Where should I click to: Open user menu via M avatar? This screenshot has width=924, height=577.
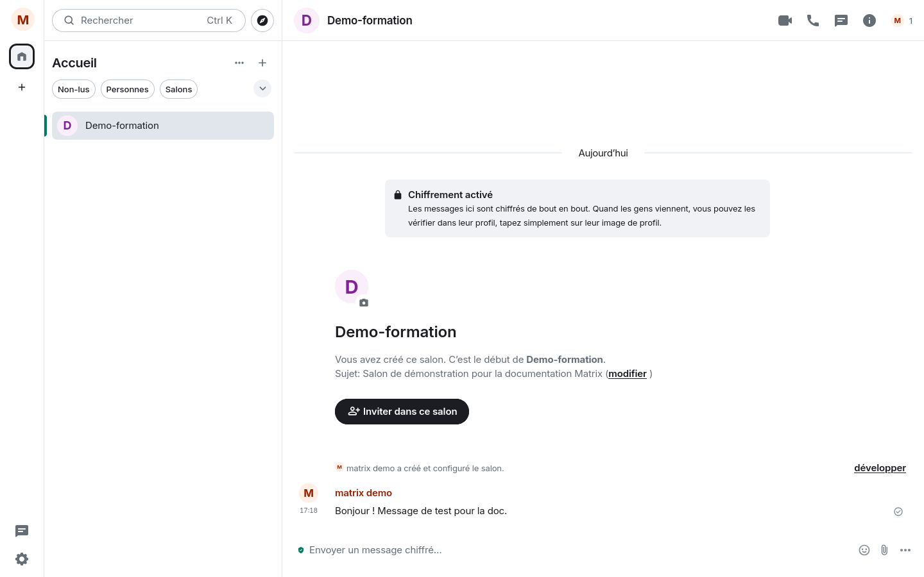[22, 20]
